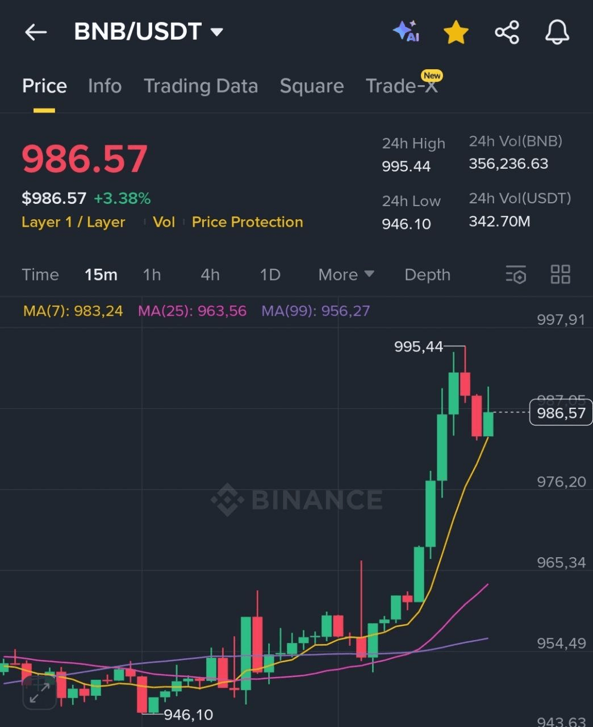
Task: Open the Price Protection link
Action: [247, 222]
